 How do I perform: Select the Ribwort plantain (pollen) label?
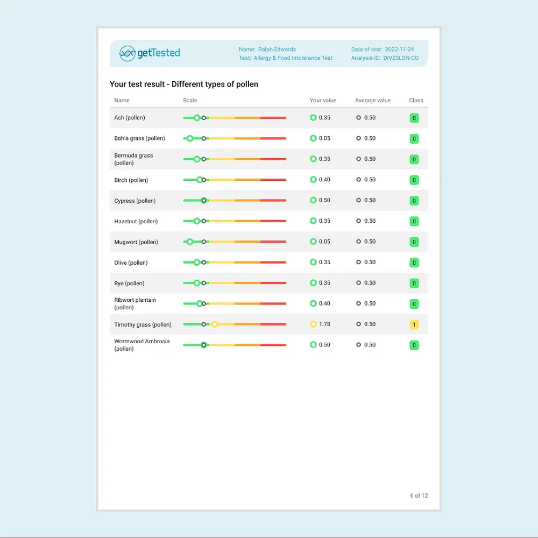point(135,304)
